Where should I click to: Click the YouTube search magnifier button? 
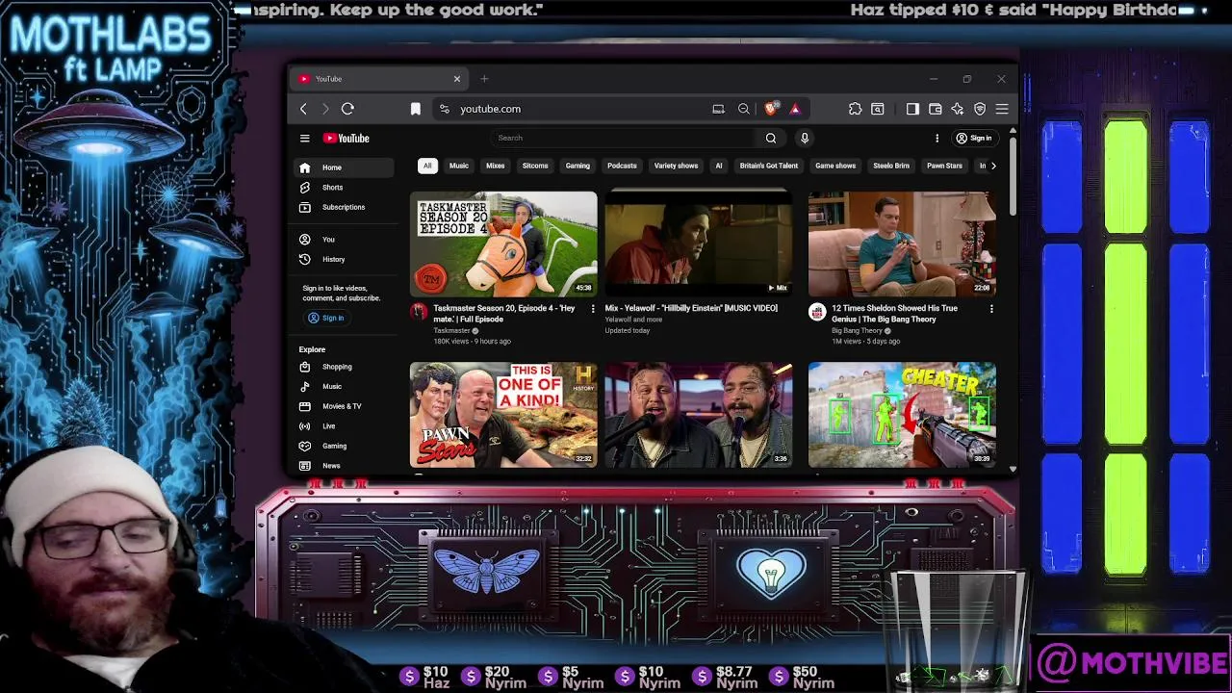[x=770, y=138]
